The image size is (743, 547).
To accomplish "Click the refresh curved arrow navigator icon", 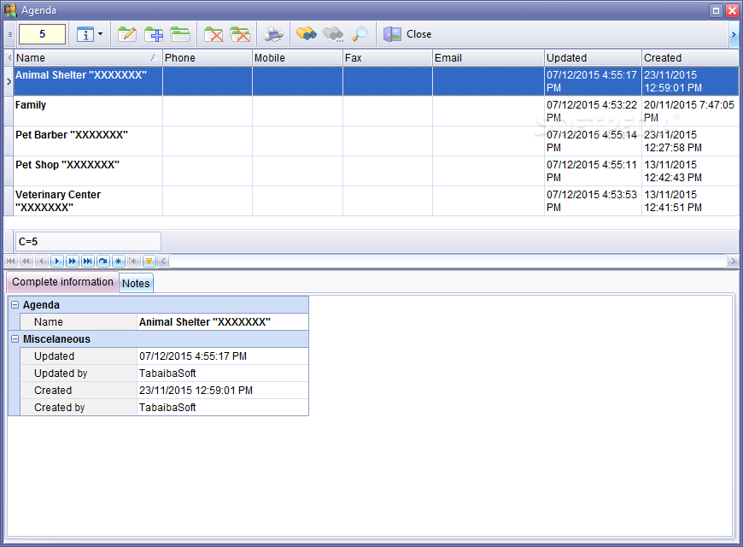I will 102,261.
